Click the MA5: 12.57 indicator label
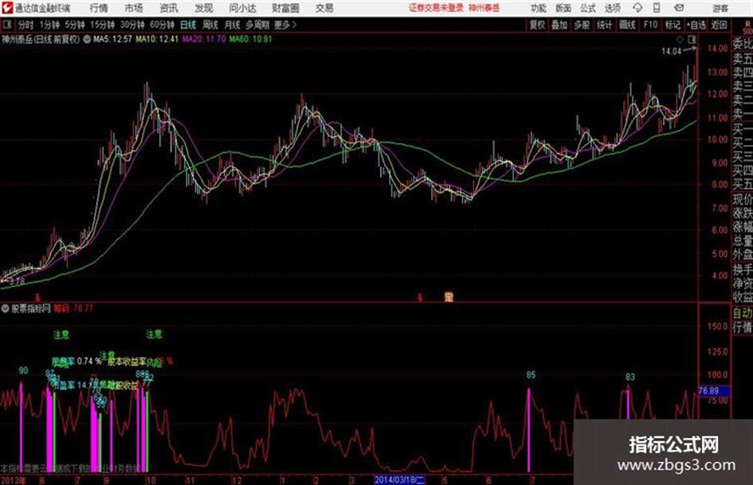The height and width of the screenshot is (485, 753). [x=112, y=39]
